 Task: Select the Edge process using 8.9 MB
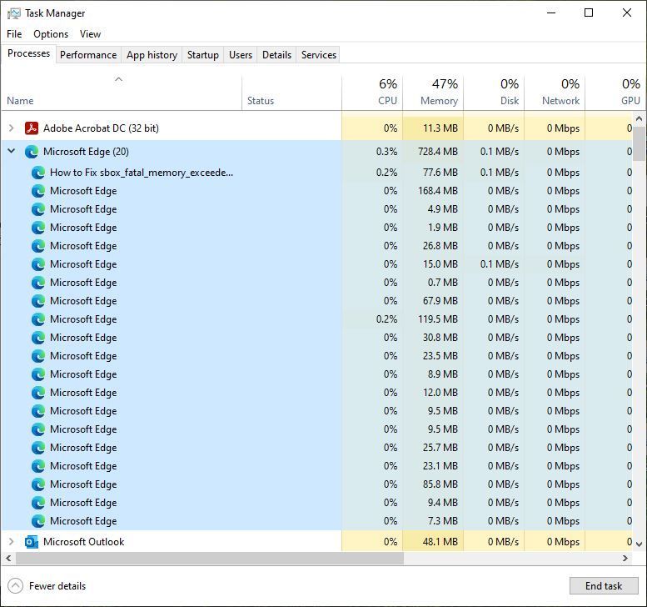pyautogui.click(x=316, y=374)
